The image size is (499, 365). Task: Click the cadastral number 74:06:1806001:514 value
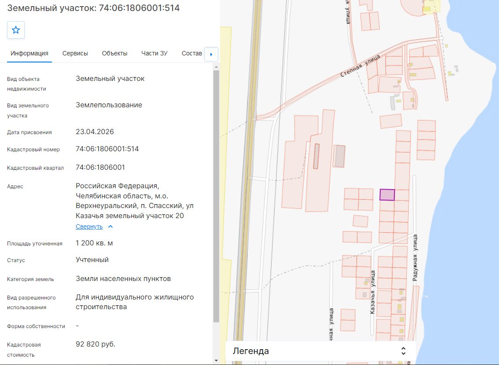[x=107, y=149]
